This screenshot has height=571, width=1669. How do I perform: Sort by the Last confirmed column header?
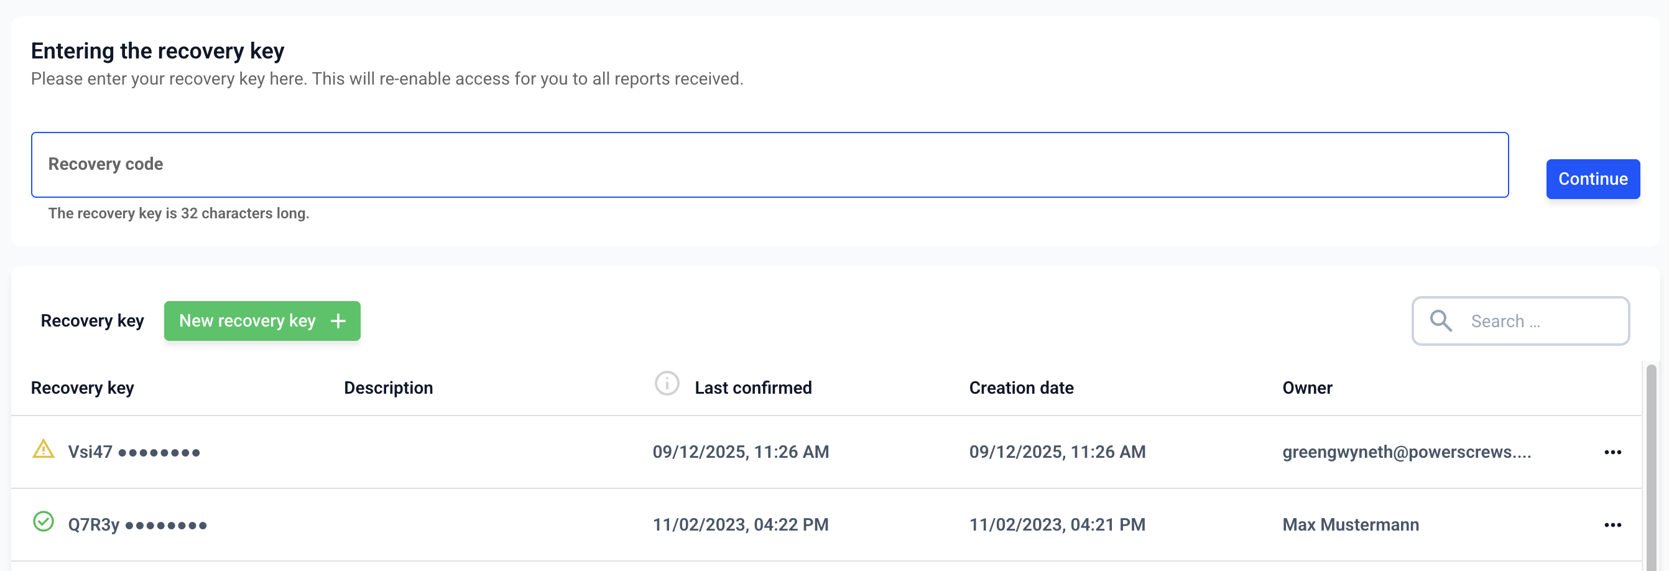tap(752, 388)
